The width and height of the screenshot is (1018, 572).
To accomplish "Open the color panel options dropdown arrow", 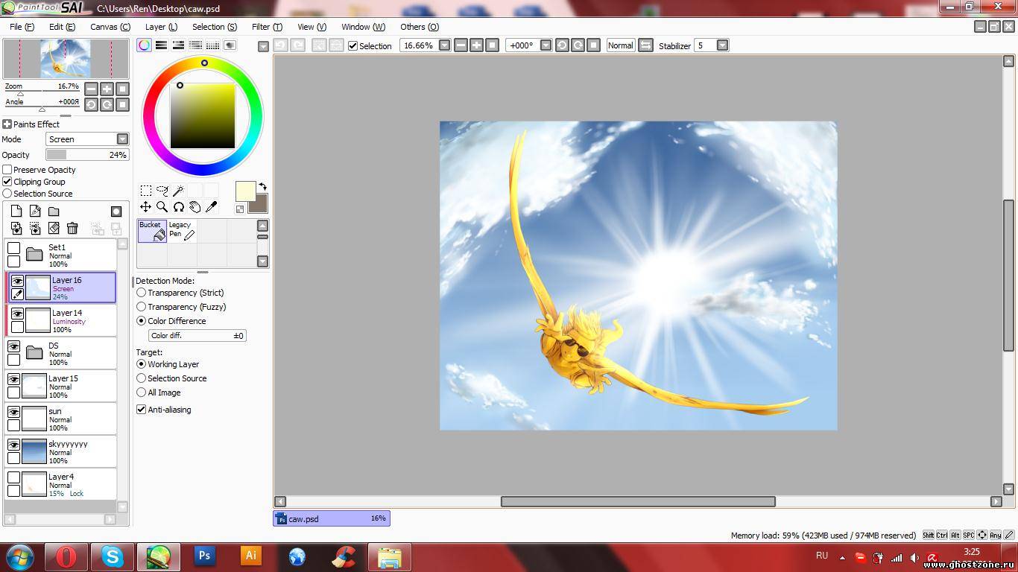I will coord(262,46).
